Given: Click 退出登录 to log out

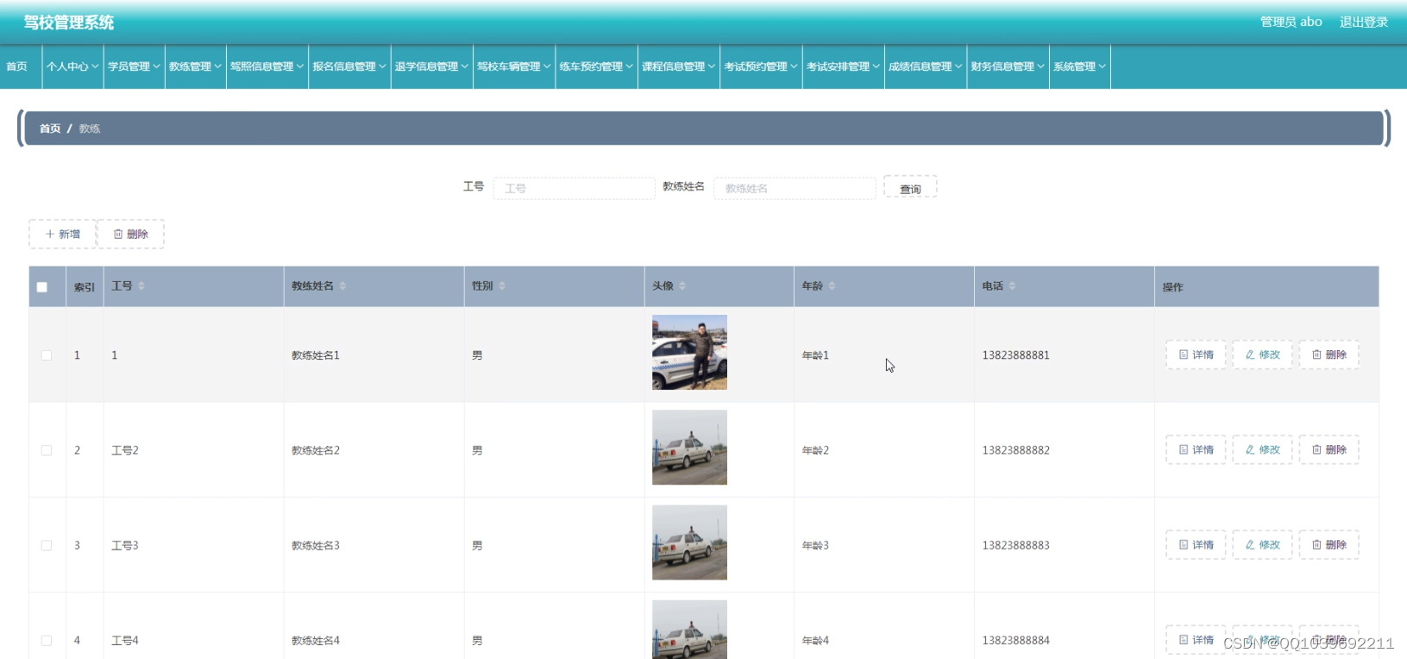Looking at the screenshot, I should [1364, 22].
